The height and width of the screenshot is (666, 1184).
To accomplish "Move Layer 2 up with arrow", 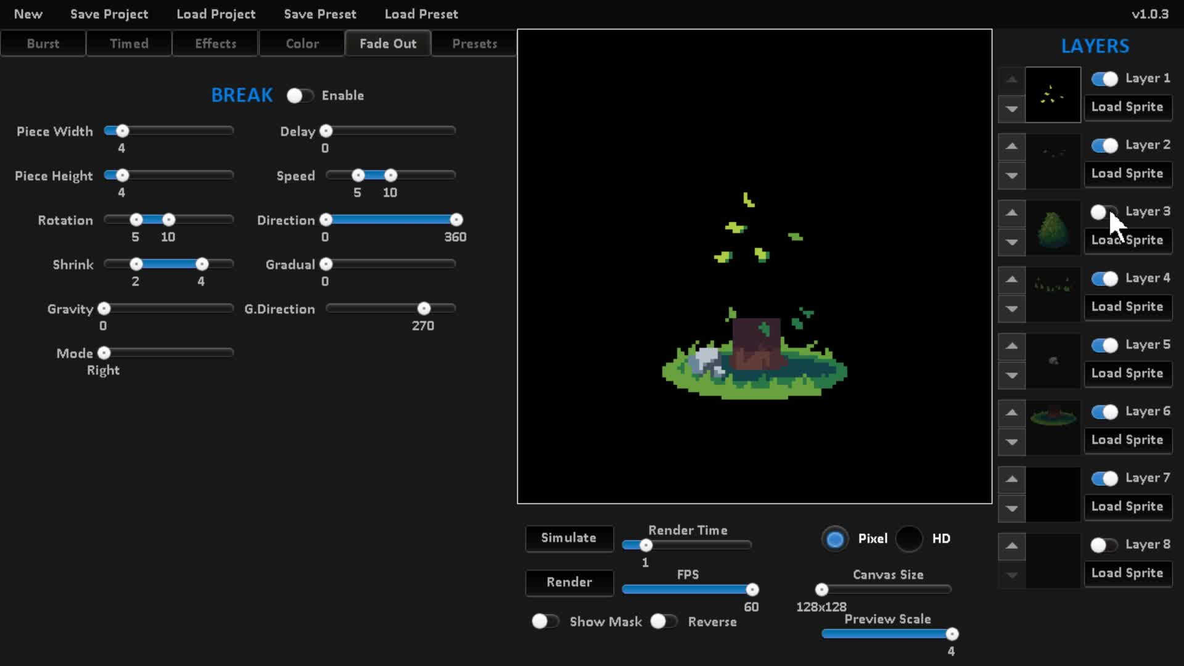I will coord(1011,146).
